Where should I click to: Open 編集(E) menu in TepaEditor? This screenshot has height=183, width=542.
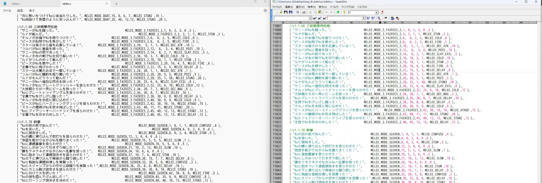point(289,7)
